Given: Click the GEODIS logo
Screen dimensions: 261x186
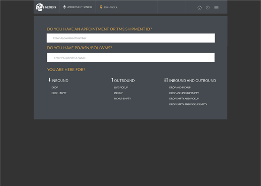Looking at the screenshot, I should click(x=46, y=7).
